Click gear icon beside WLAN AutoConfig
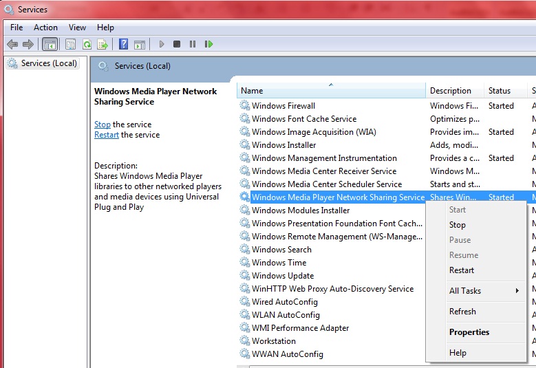This screenshot has height=368, width=536. click(245, 314)
